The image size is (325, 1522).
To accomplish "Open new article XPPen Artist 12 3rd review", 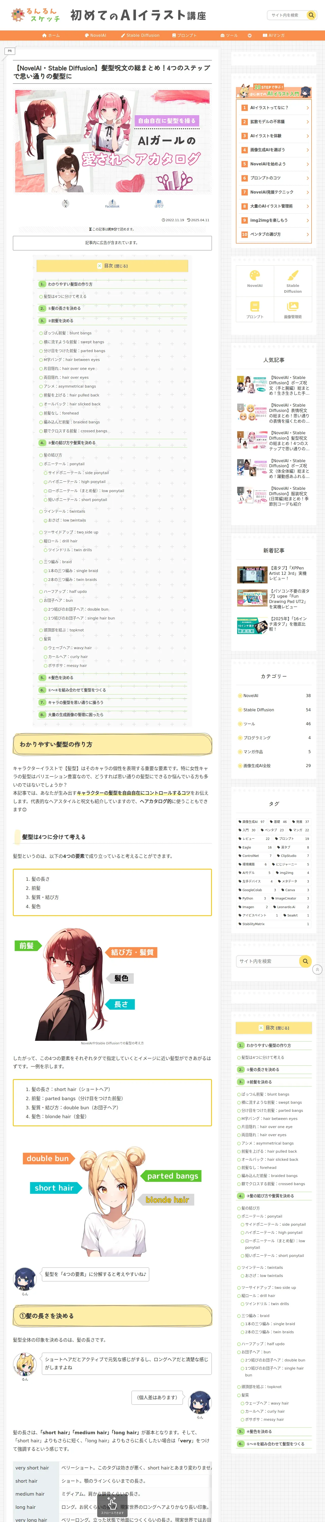I will [274, 574].
